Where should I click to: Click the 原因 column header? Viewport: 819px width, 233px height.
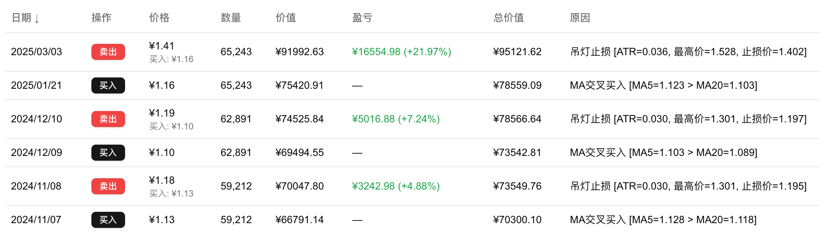(x=580, y=18)
